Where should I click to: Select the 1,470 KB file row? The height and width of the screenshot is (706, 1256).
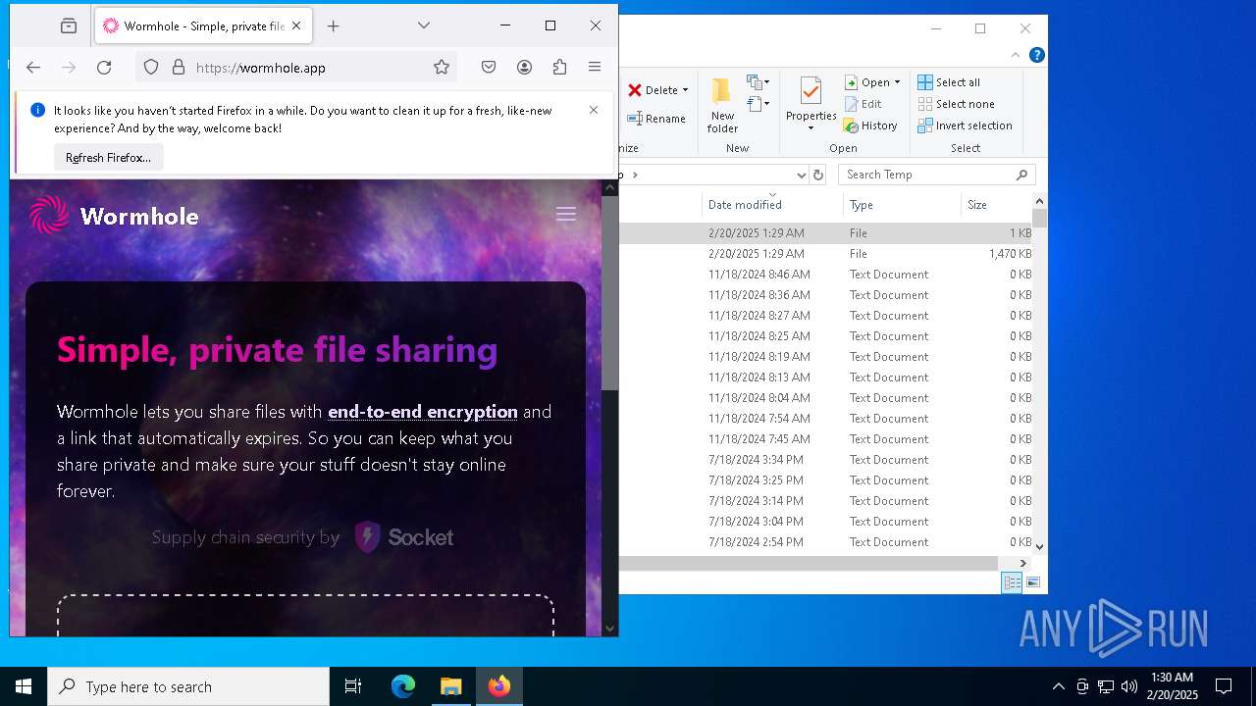825,254
